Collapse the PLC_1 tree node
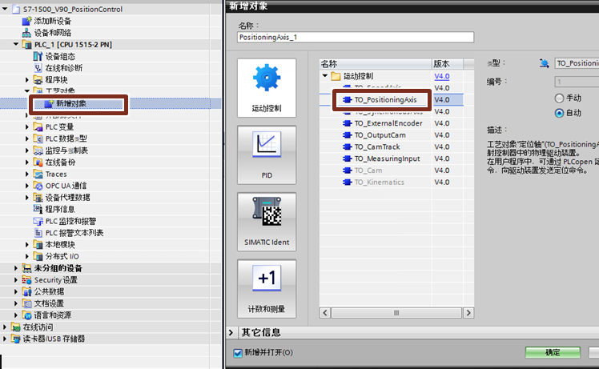The height and width of the screenshot is (369, 599). 16,44
